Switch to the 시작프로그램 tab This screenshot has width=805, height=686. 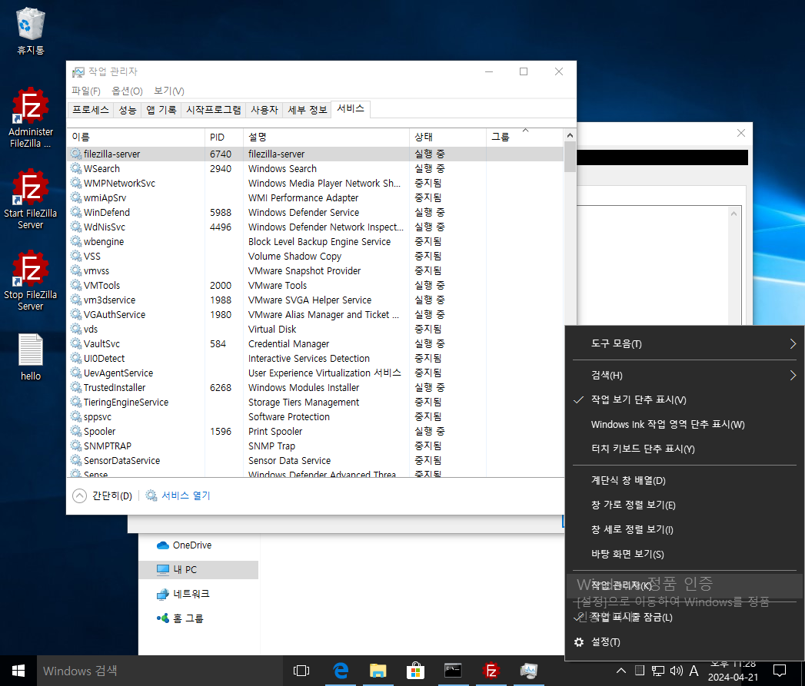(213, 110)
